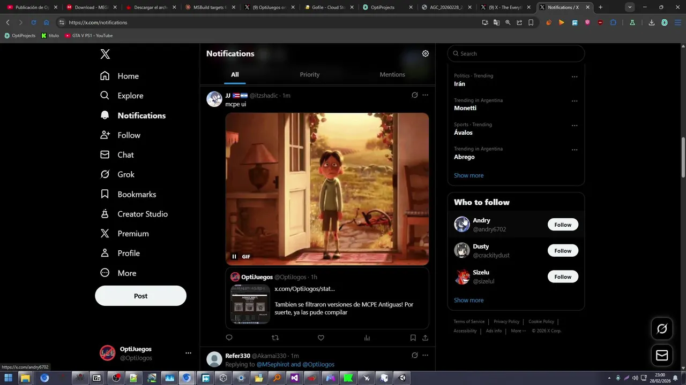Follow Andry
The height and width of the screenshot is (385, 686).
click(x=563, y=225)
